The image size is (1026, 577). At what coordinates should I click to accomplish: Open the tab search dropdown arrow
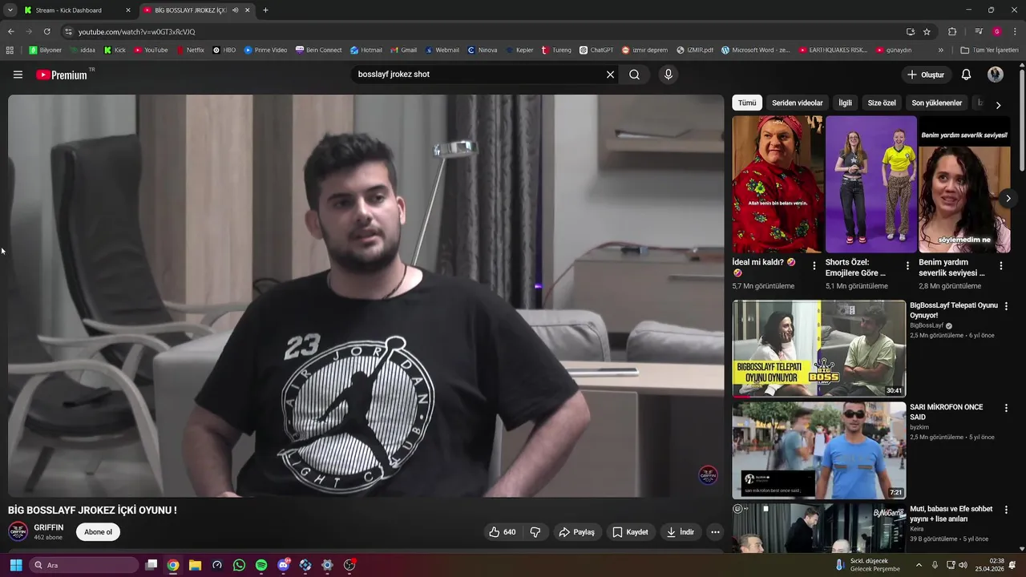(x=10, y=10)
